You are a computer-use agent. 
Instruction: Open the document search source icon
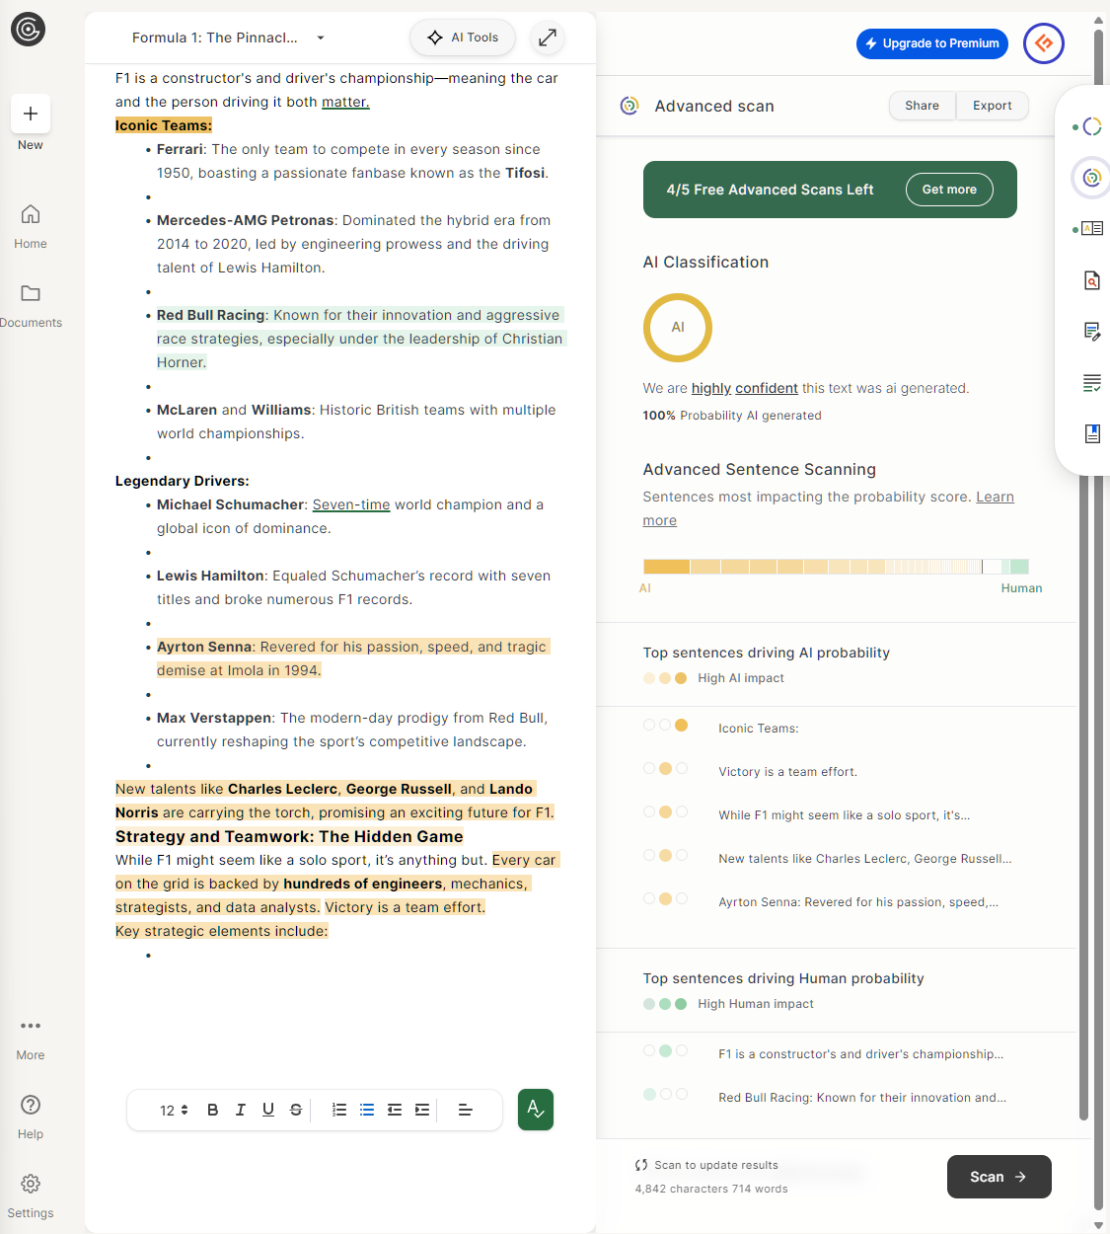tap(1092, 280)
